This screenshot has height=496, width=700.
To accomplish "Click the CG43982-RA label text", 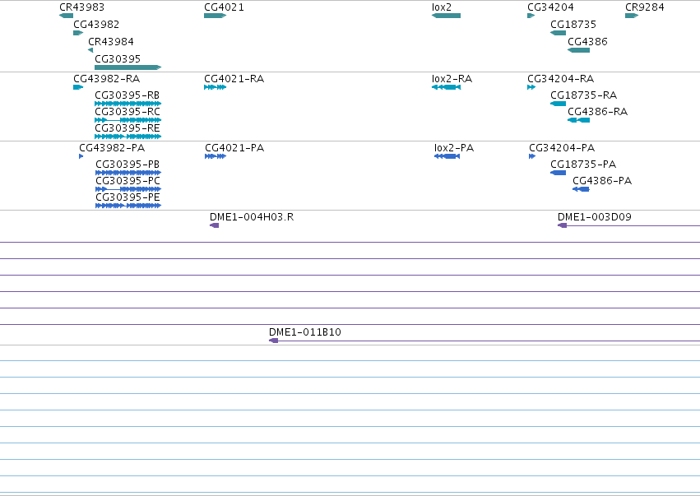I will (x=107, y=79).
